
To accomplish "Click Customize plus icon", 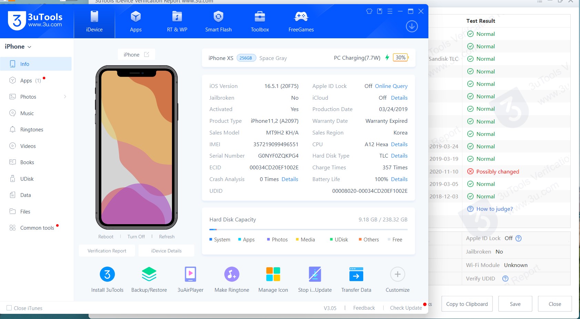I will [397, 274].
